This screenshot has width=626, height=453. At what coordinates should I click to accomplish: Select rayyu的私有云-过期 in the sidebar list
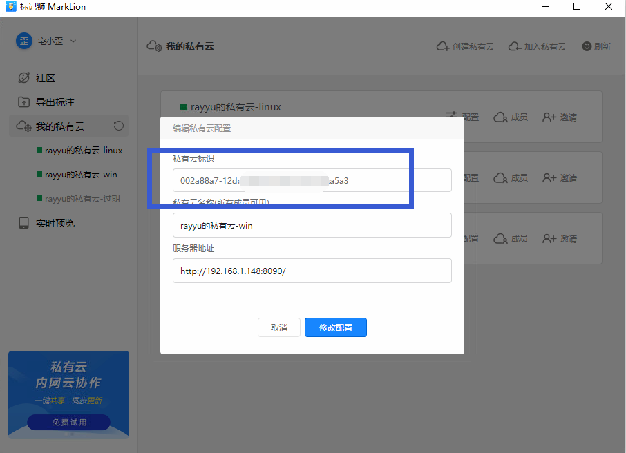pyautogui.click(x=78, y=199)
